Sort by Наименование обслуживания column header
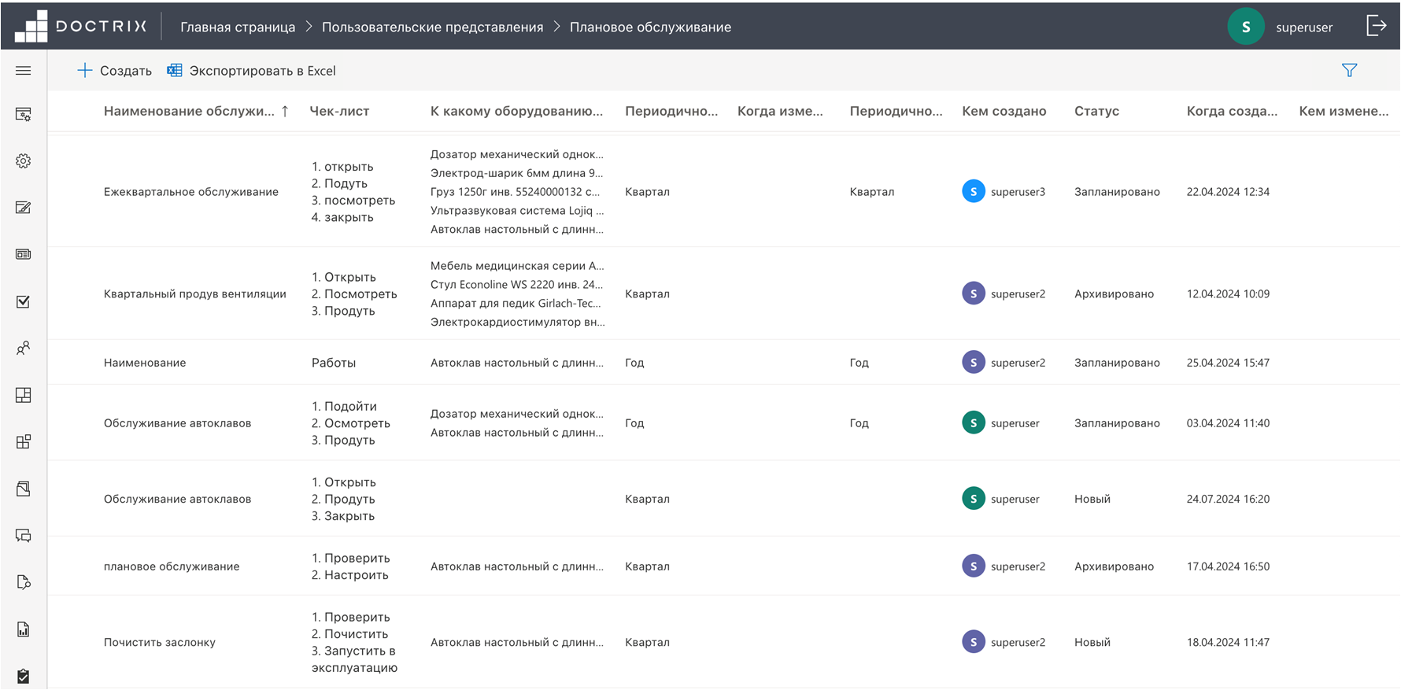Image resolution: width=1401 pixels, height=690 pixels. tap(189, 111)
